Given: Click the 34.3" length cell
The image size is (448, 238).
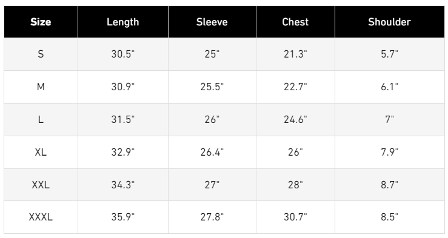Looking at the screenshot, I should [123, 185].
